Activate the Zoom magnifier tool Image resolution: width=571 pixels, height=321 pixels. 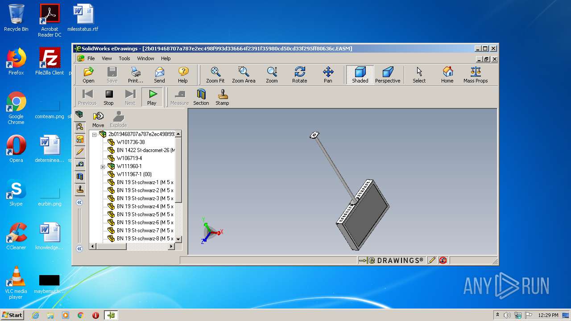click(x=272, y=75)
